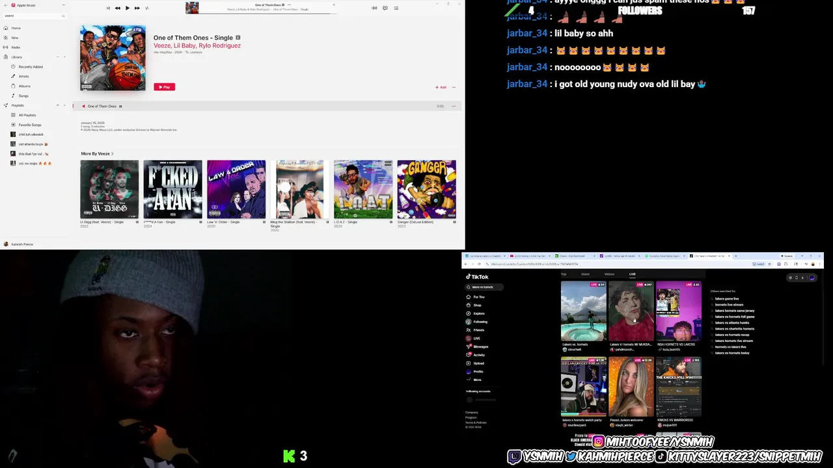
Task: Open the volume control speaker icon
Action: tap(374, 8)
